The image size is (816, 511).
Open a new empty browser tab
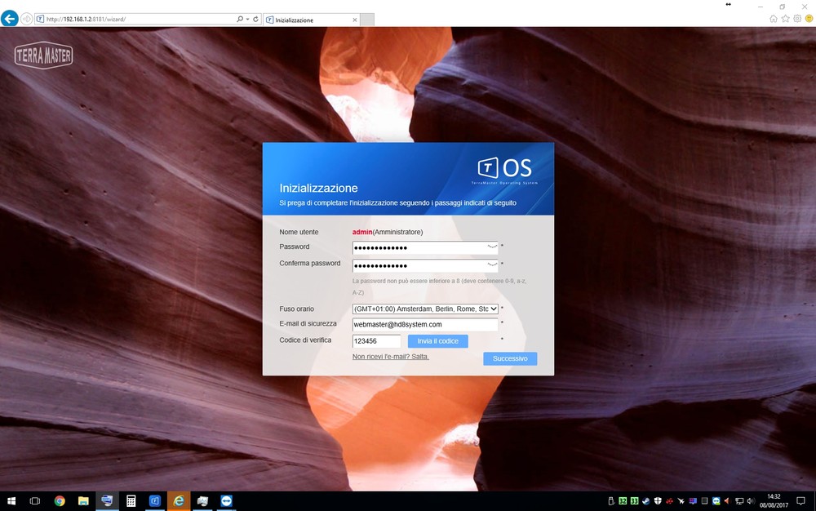coord(367,20)
